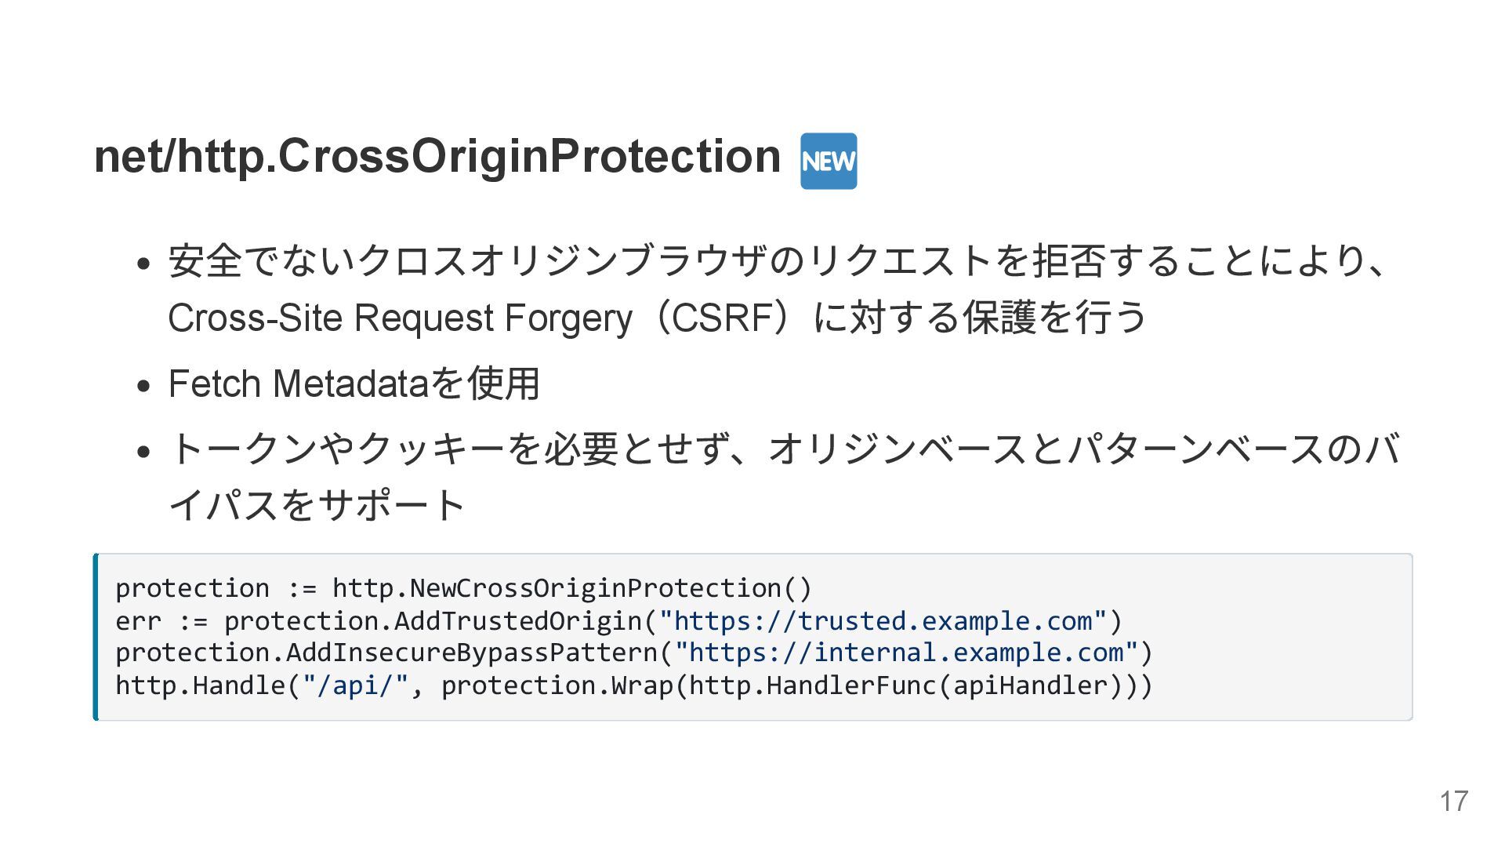The width and height of the screenshot is (1505, 847).
Task: Click the internal.example.com URL string
Action: point(906,653)
